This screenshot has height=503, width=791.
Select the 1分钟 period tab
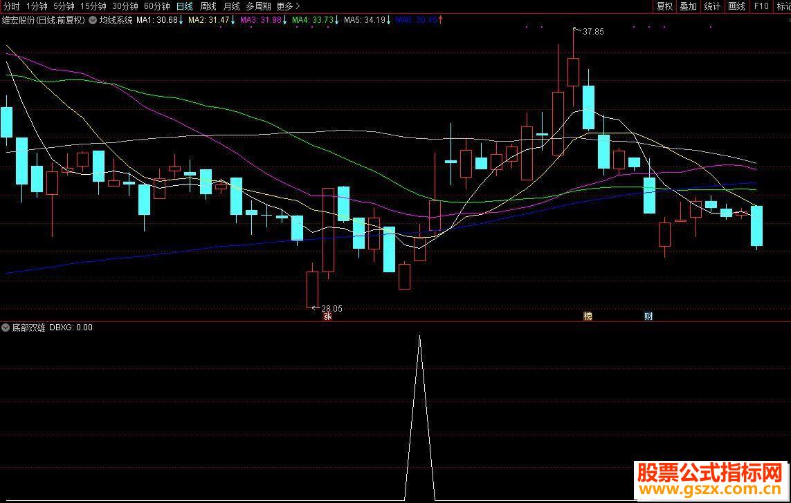pos(37,6)
